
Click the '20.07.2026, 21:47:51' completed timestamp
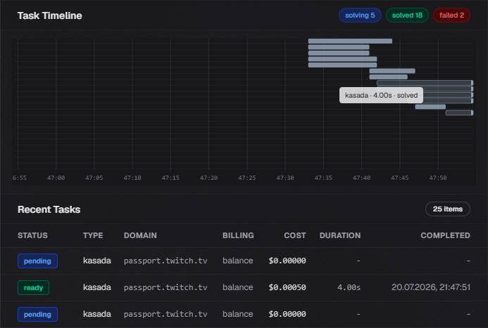pos(431,287)
